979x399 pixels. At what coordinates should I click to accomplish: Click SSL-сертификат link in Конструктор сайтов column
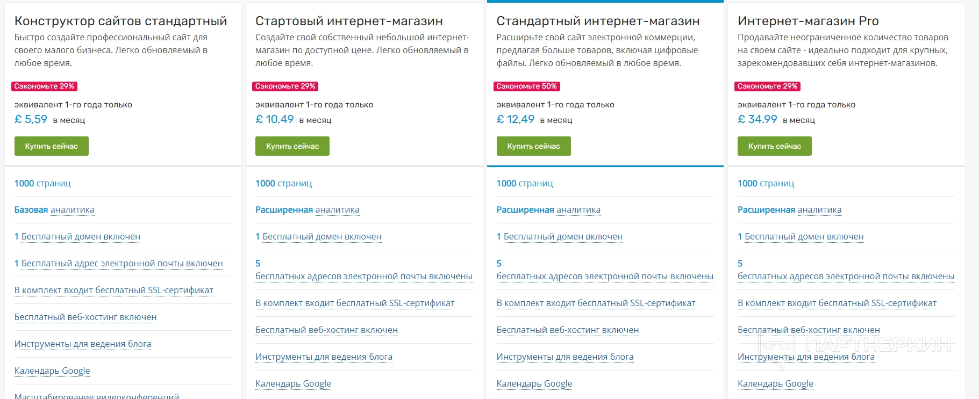pyautogui.click(x=114, y=291)
